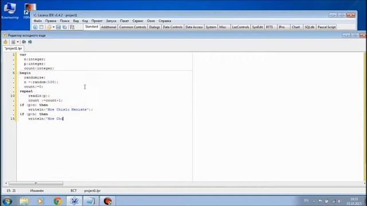Click the ВСТ insert mode status indicator
The width and height of the screenshot is (367, 206).
[x=73, y=191]
